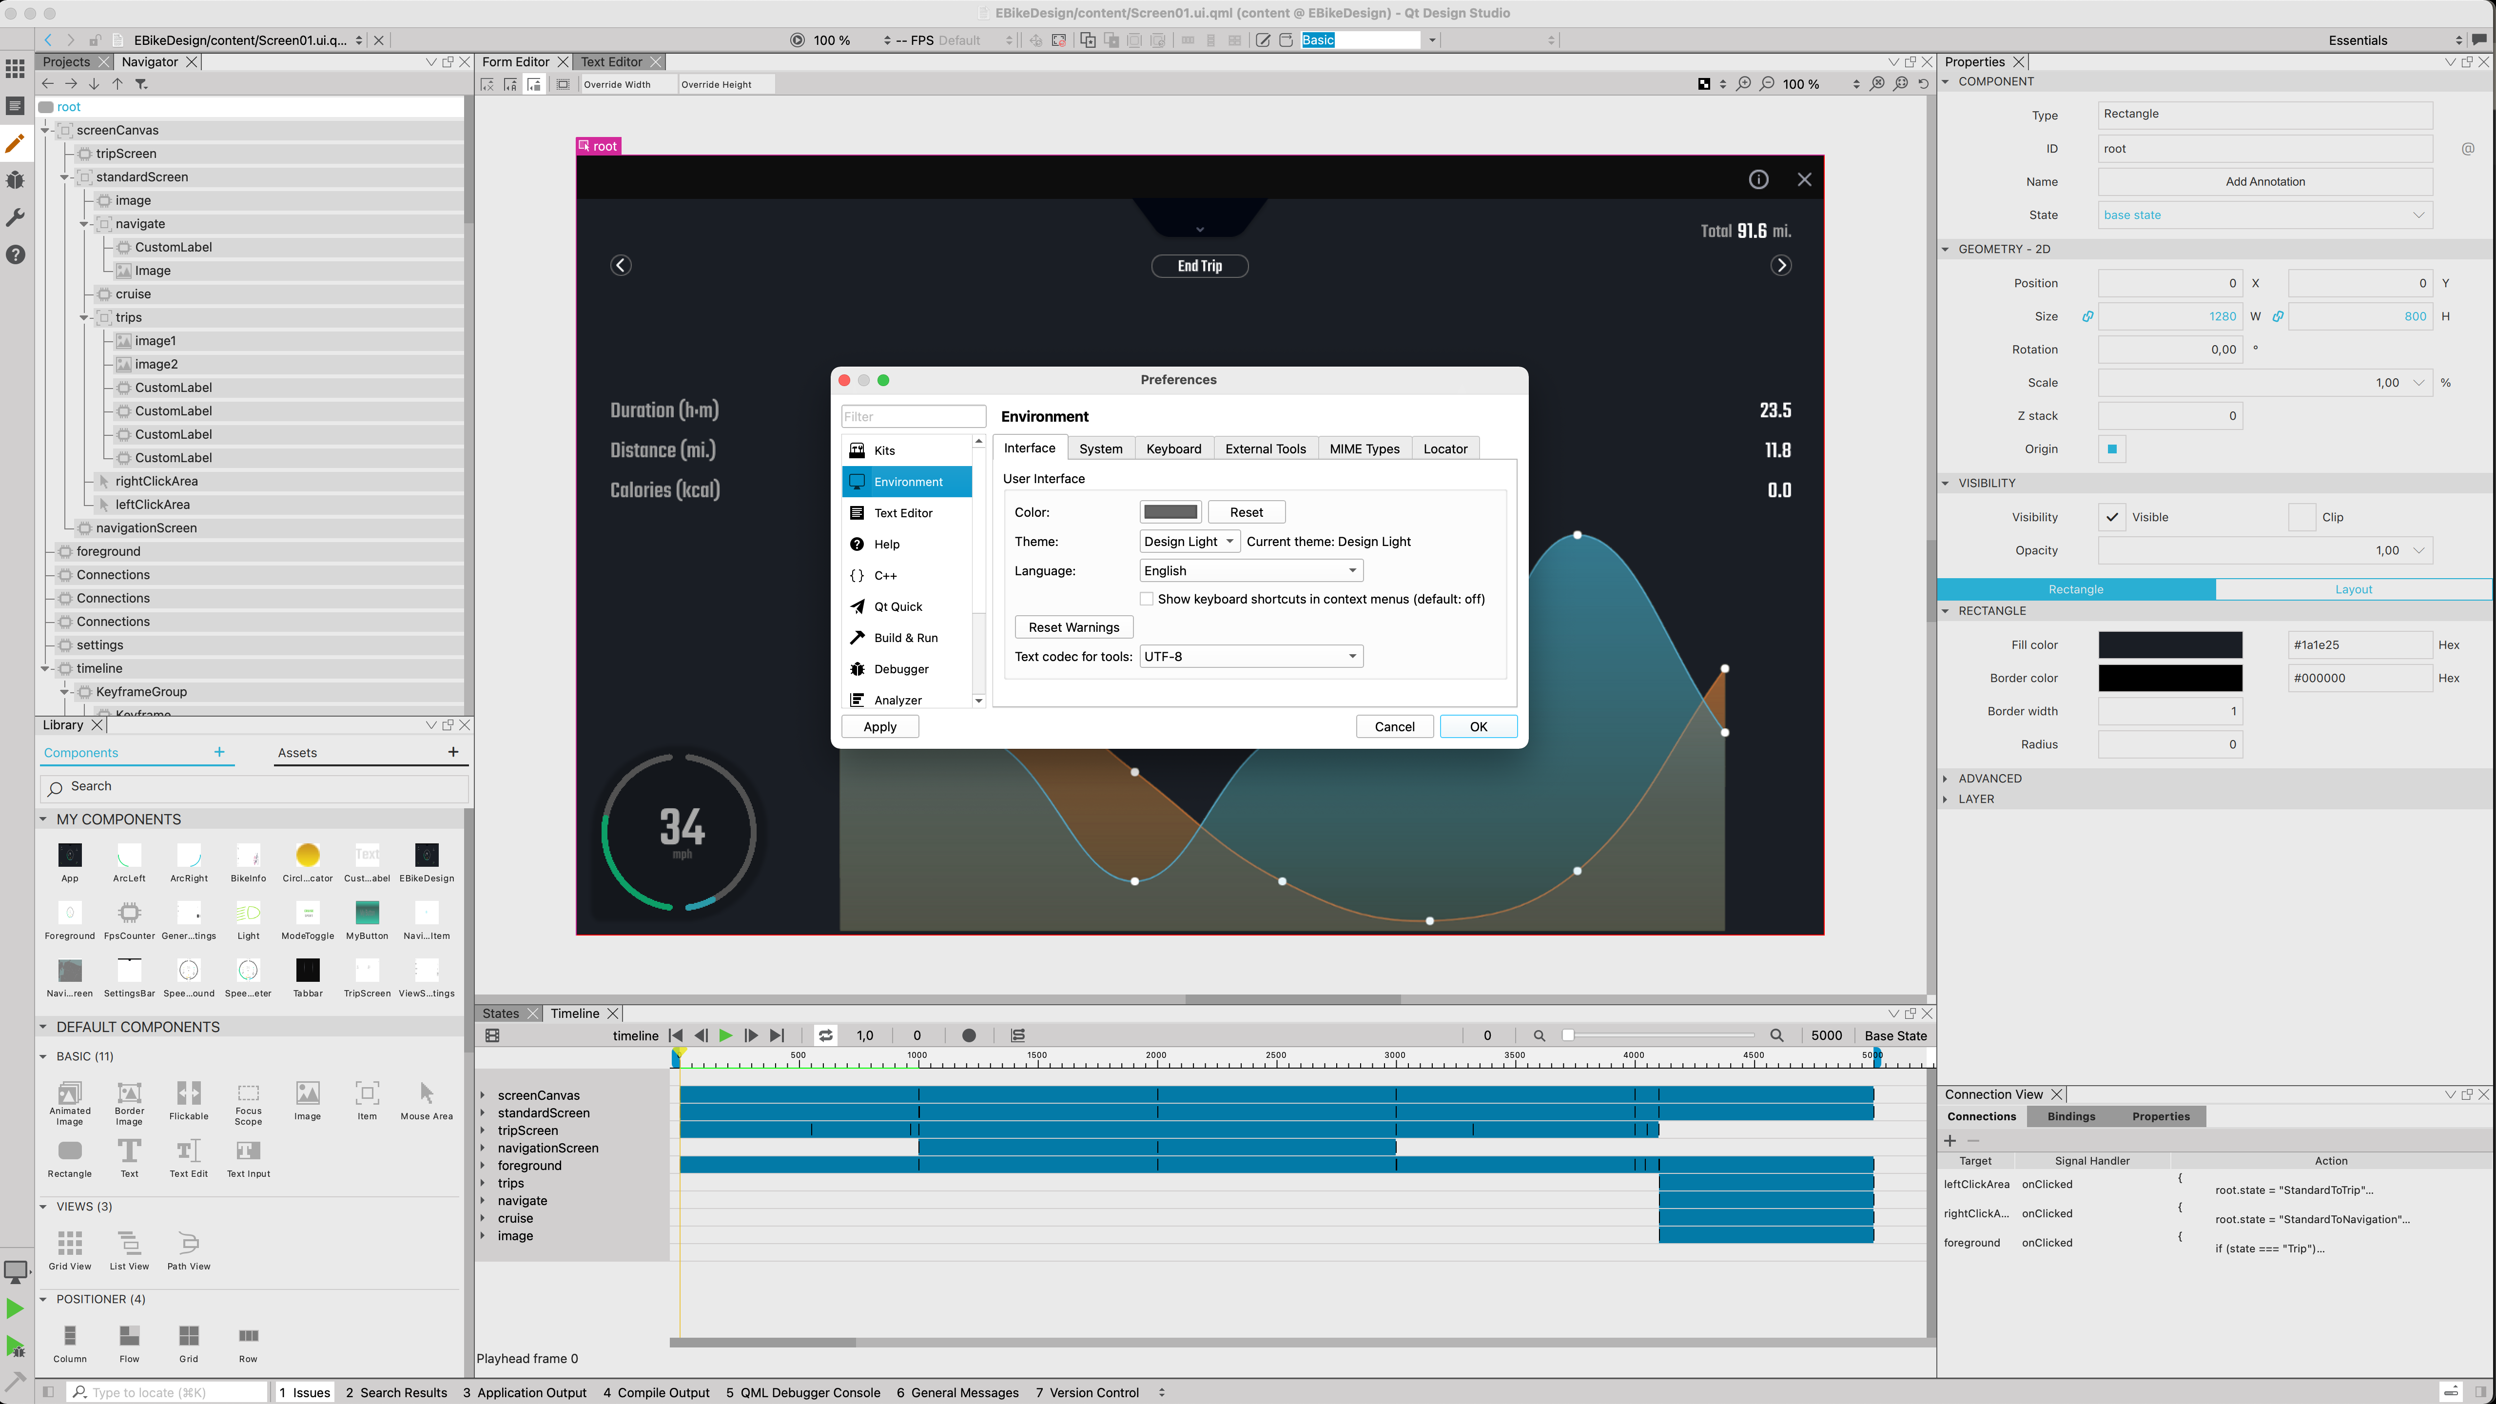Click the Navigator filter funnel icon

click(141, 84)
